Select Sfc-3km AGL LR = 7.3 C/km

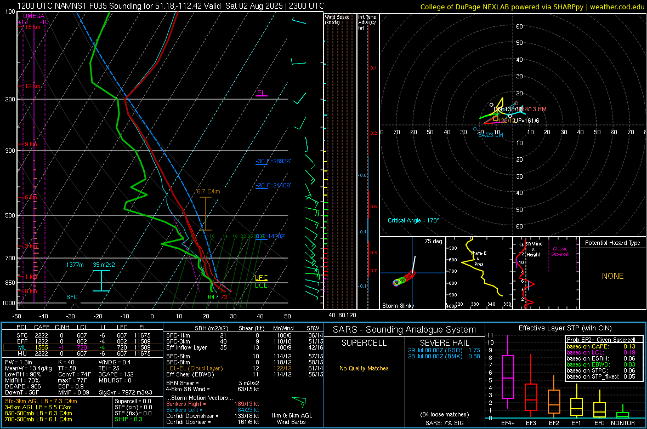[41, 401]
